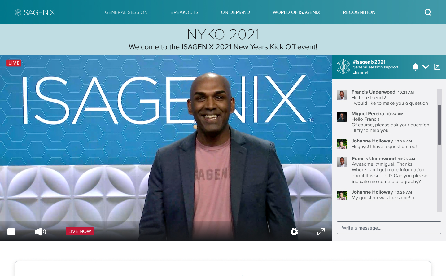The image size is (446, 276).
Task: Click the Write a message field
Action: pyautogui.click(x=389, y=228)
